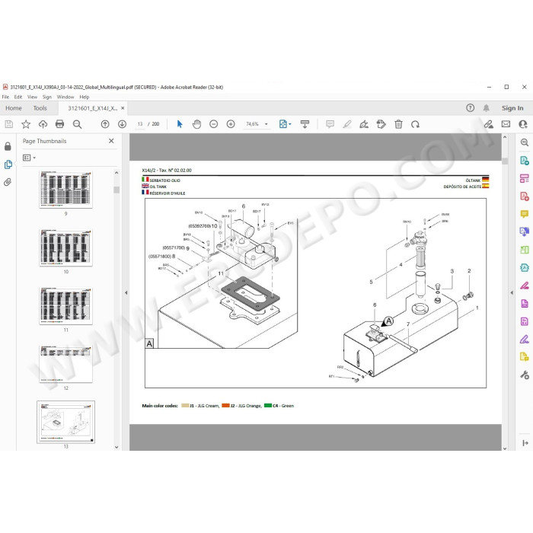Switch to Tools tab
Image resolution: width=533 pixels, height=533 pixels.
point(40,108)
